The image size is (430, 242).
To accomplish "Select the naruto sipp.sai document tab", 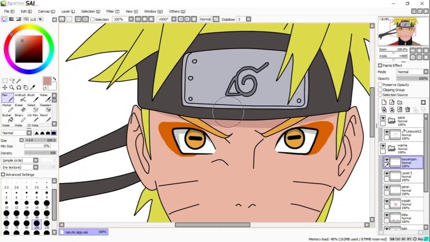I will (x=84, y=232).
